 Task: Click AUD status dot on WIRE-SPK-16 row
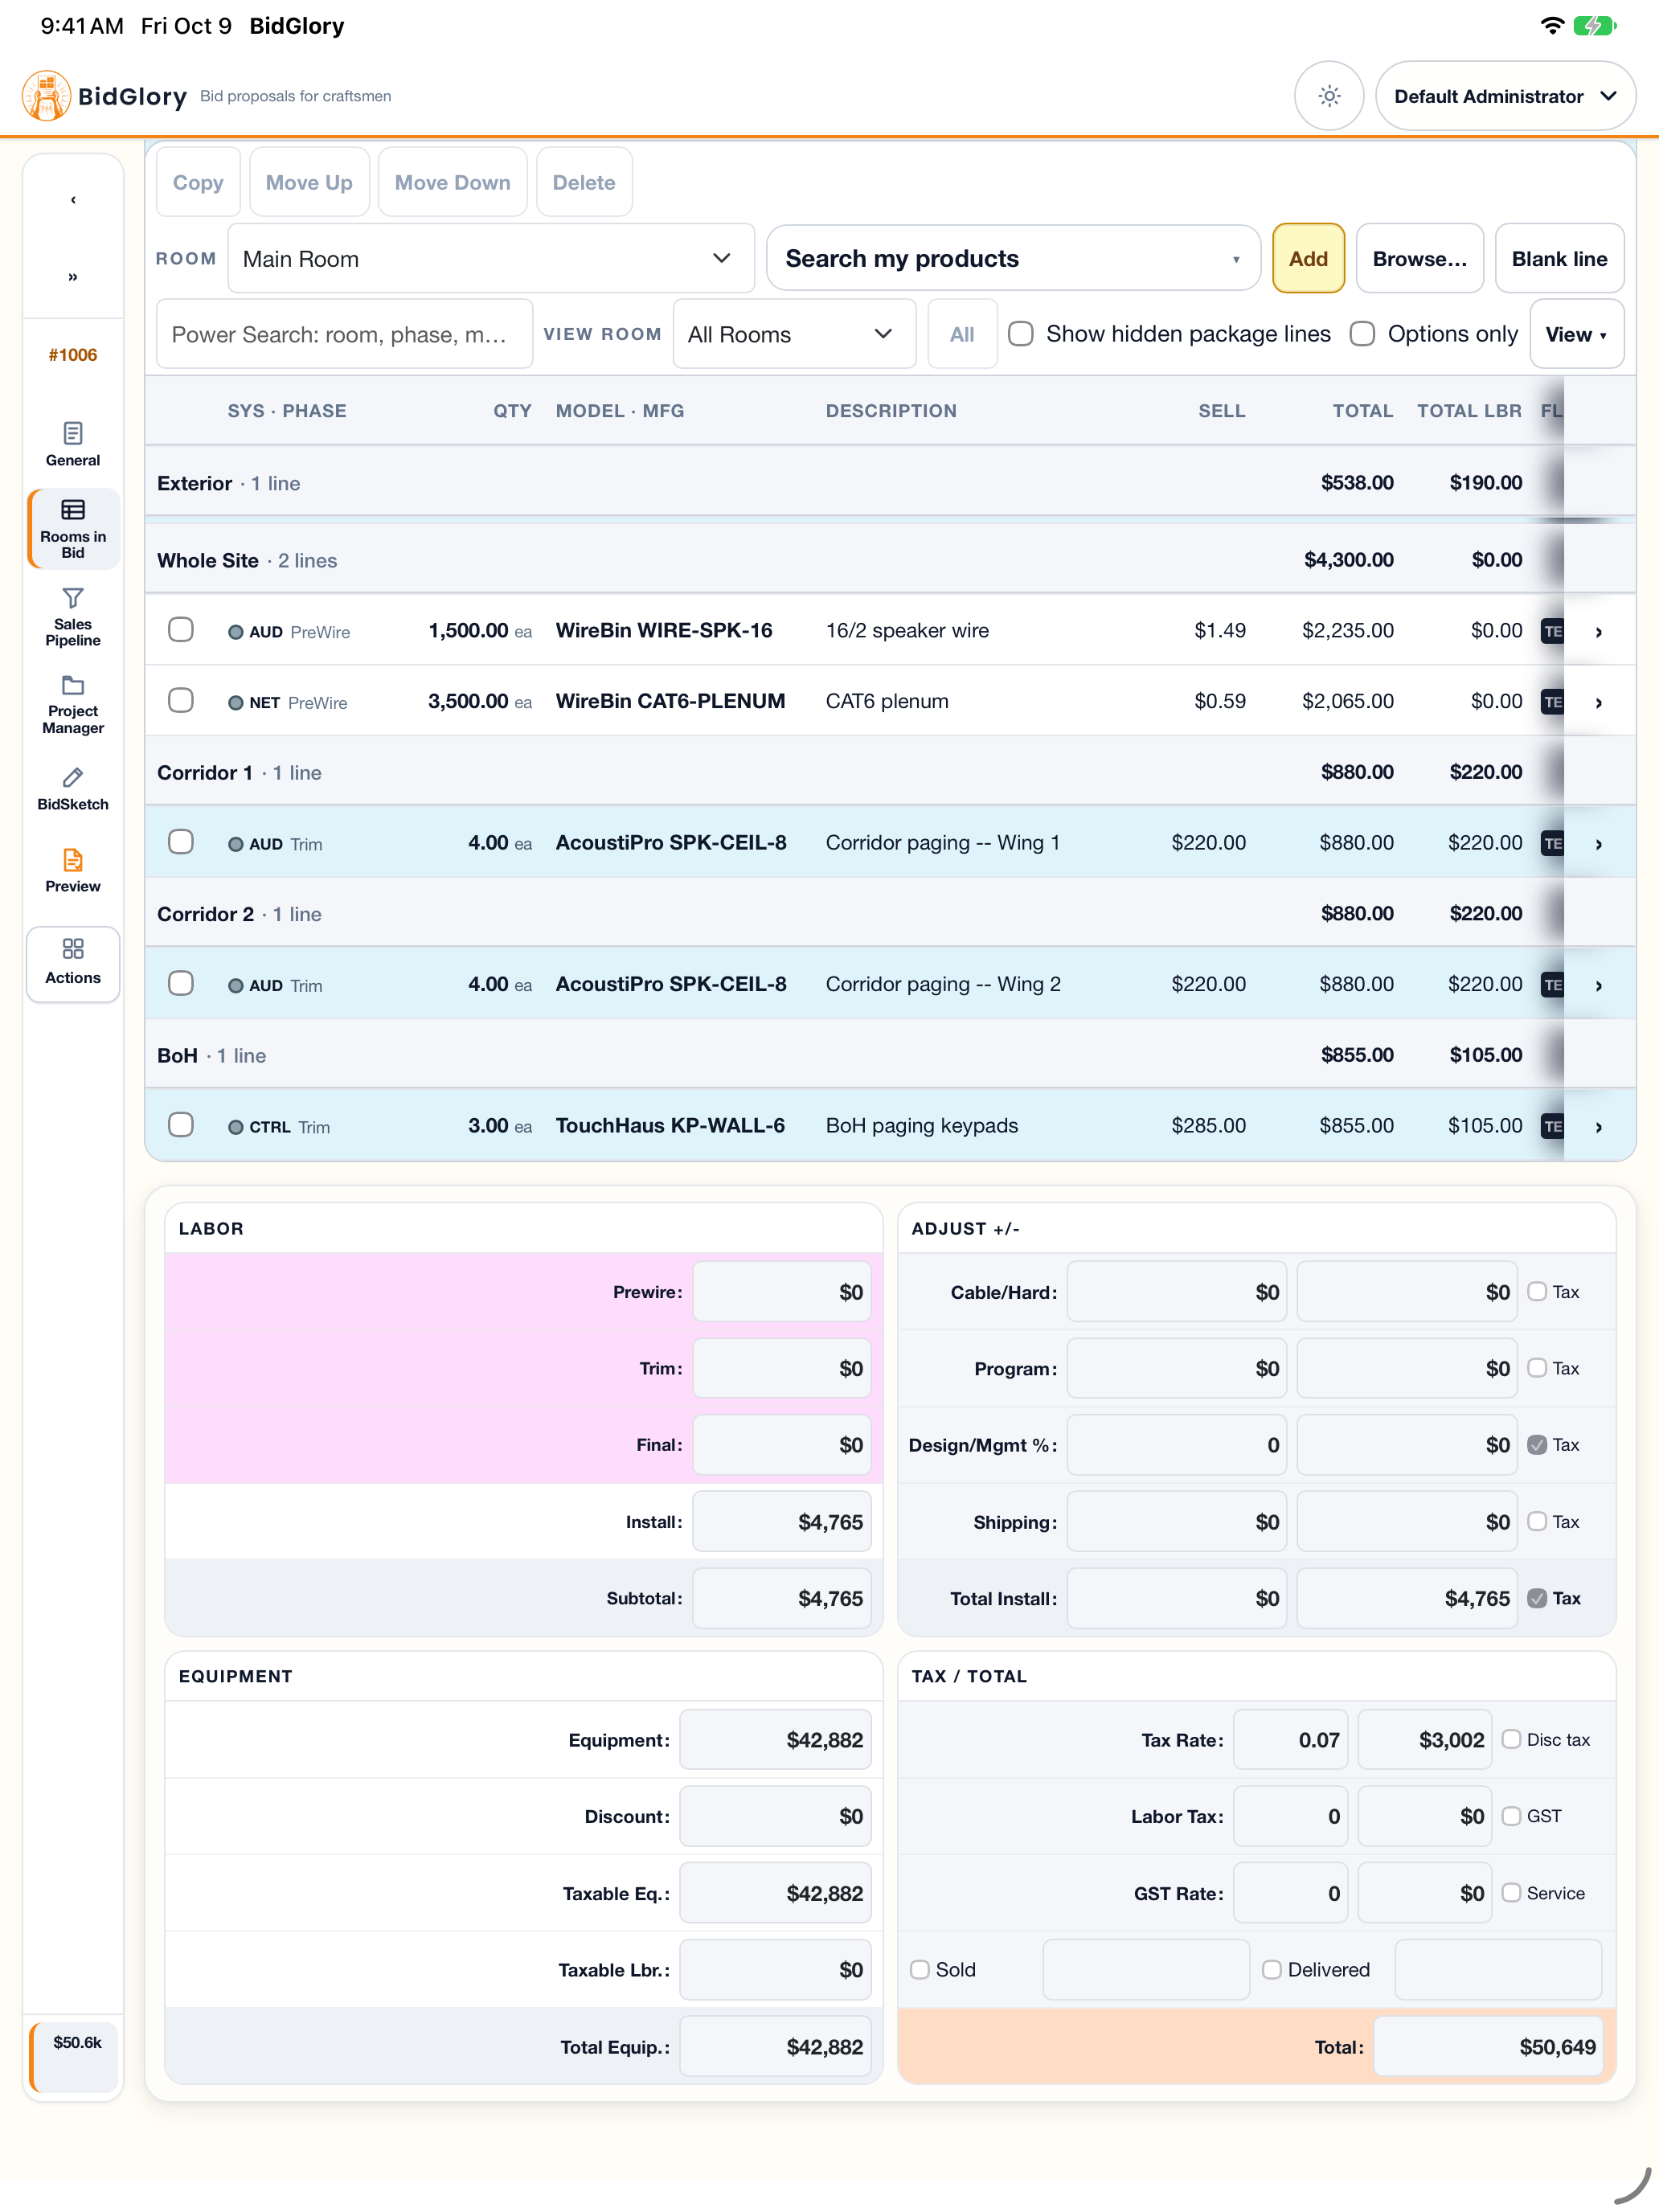click(236, 632)
